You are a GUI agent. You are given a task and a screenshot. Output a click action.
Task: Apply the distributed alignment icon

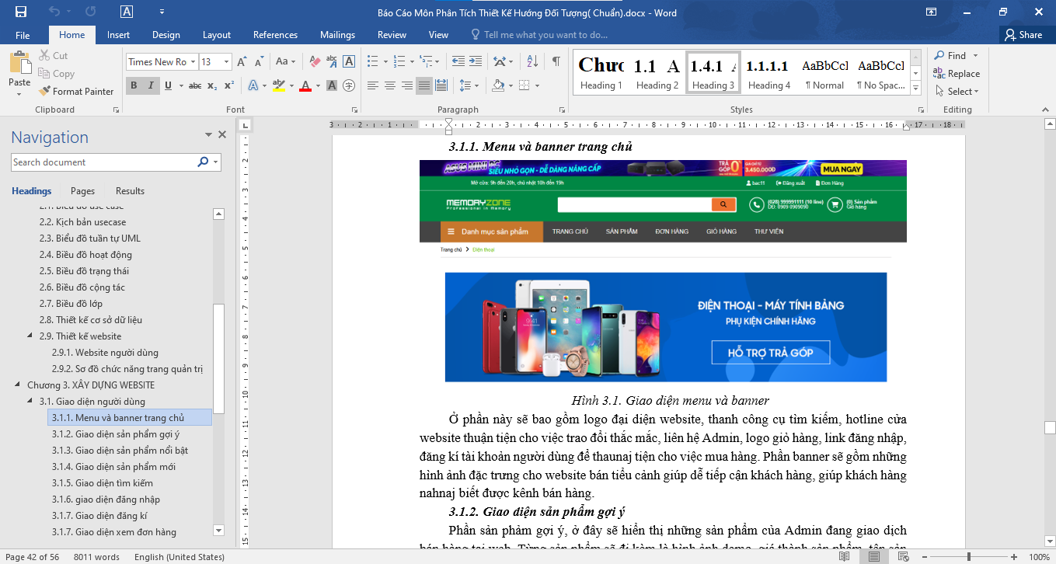(x=441, y=85)
